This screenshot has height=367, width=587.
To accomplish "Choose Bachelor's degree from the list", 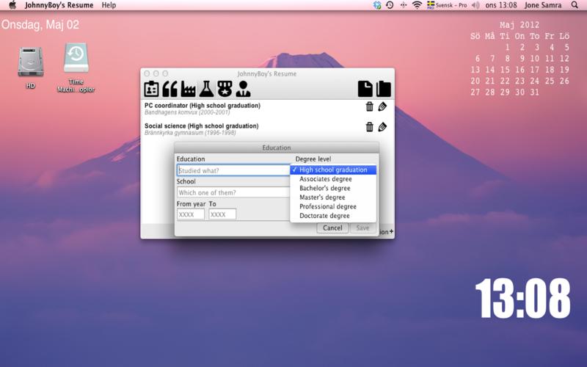I will click(327, 189).
